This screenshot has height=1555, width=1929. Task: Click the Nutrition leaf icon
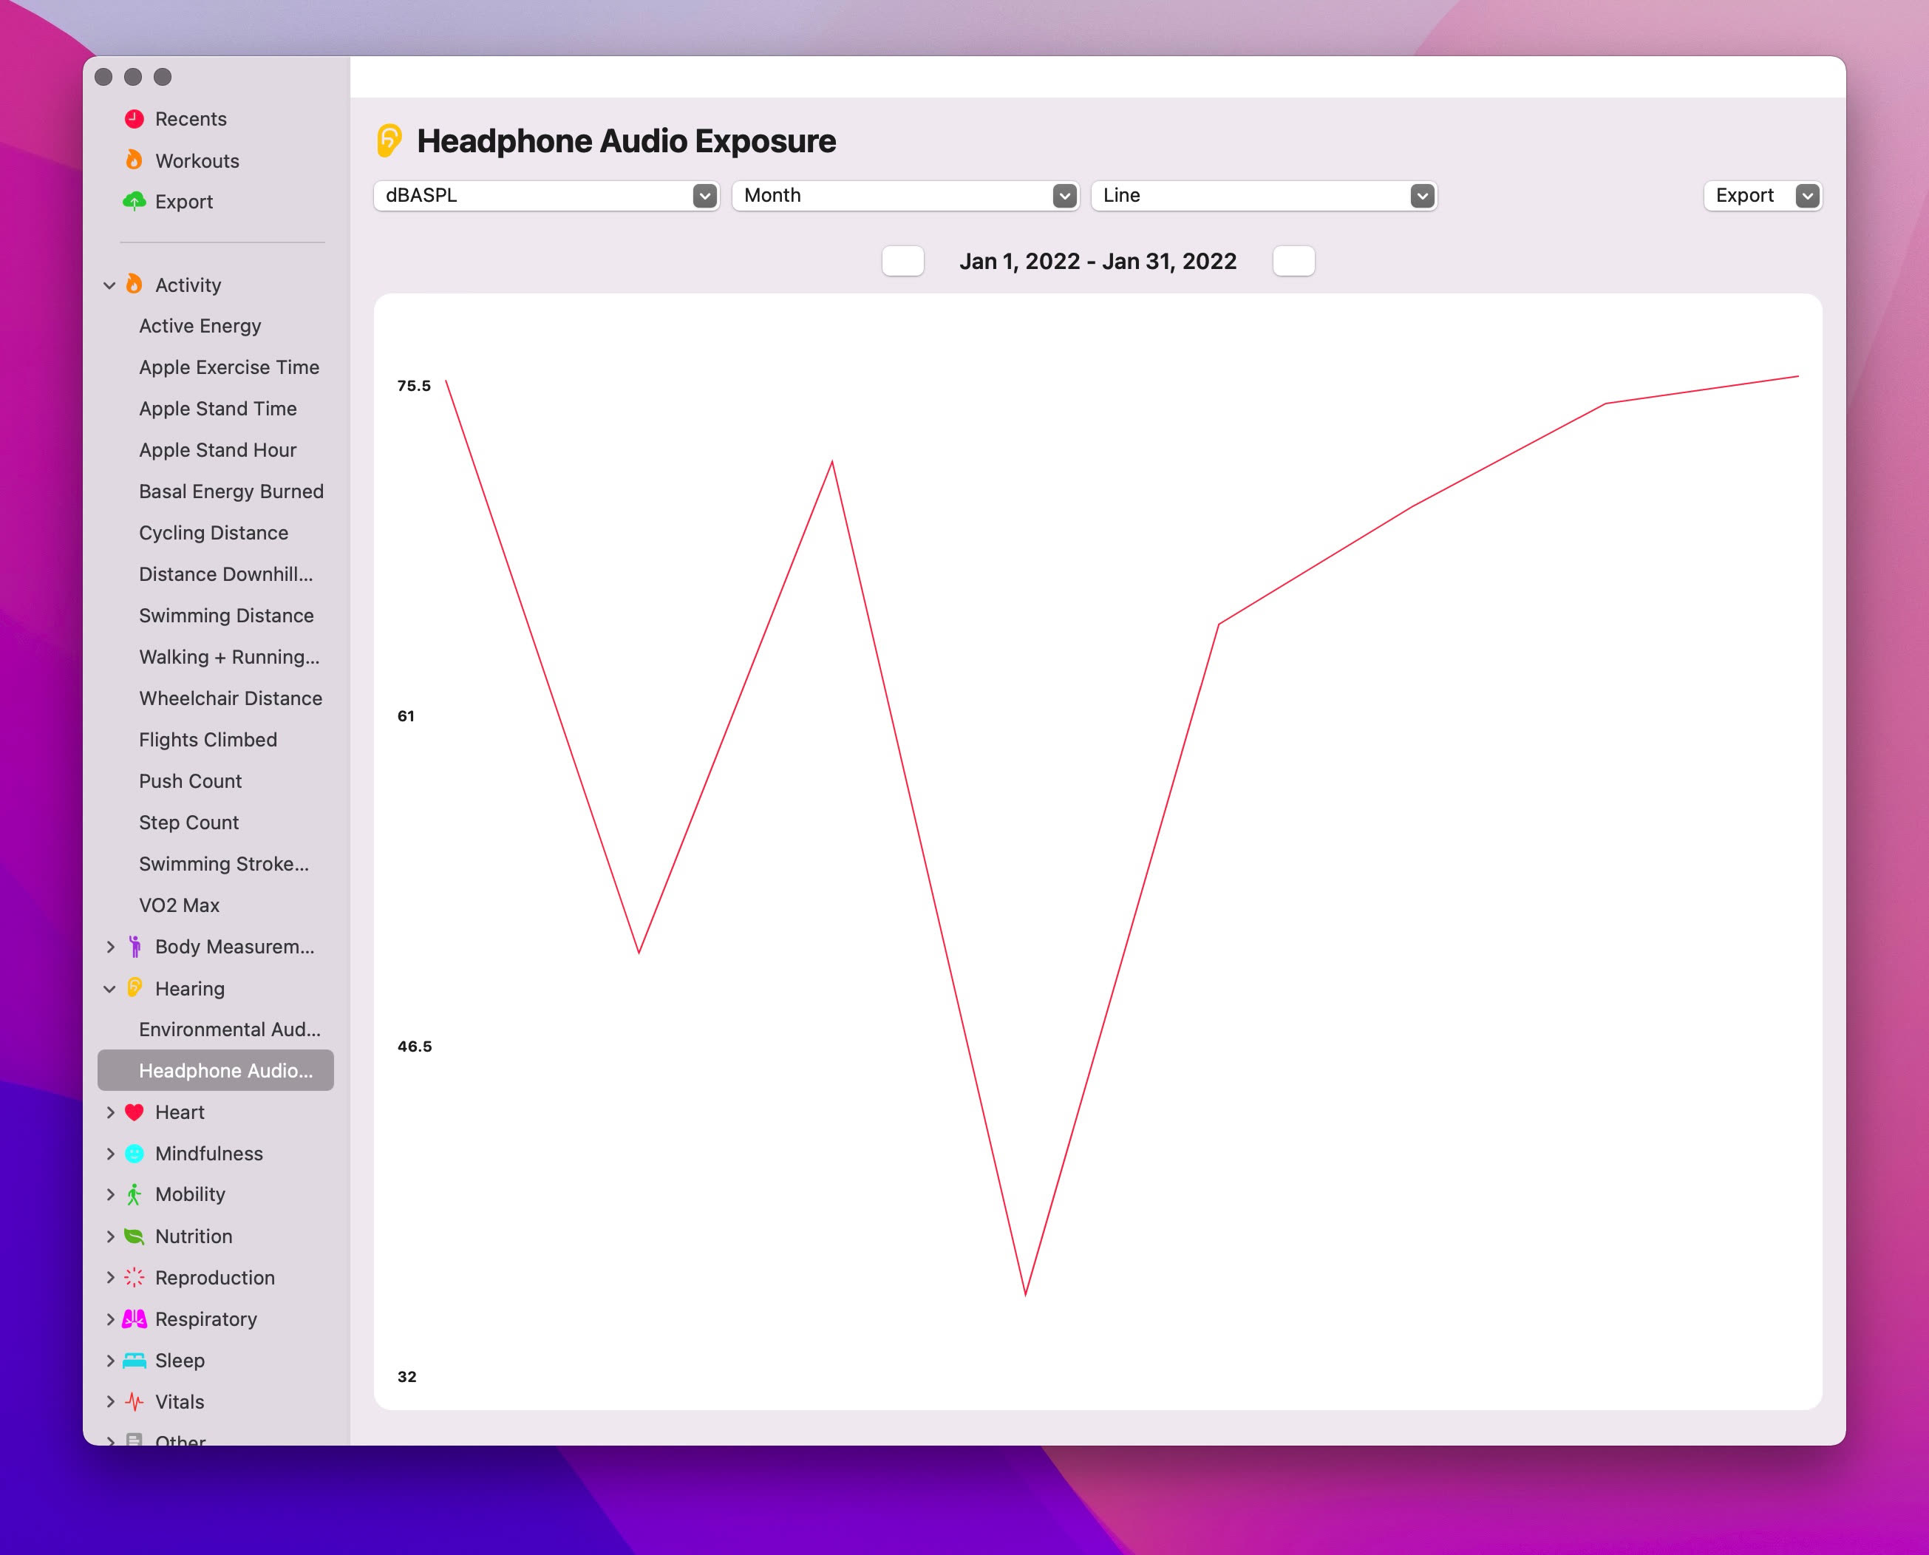(135, 1236)
